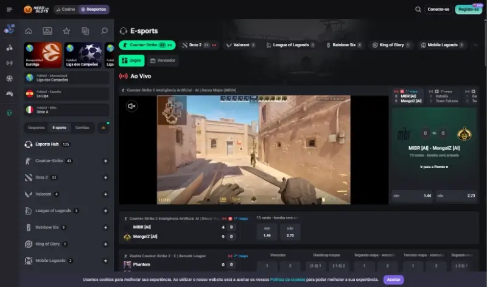Expand Mobile Legends in sidebar list
This screenshot has height=287, width=487.
coord(105,261)
